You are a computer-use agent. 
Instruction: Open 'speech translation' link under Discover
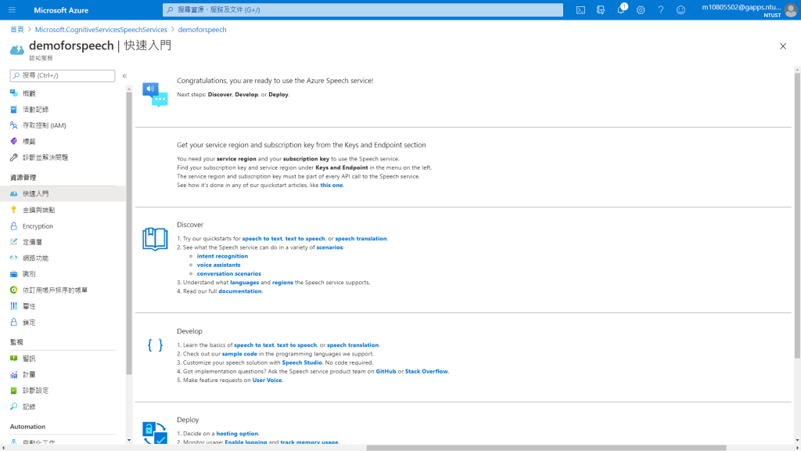tap(361, 238)
